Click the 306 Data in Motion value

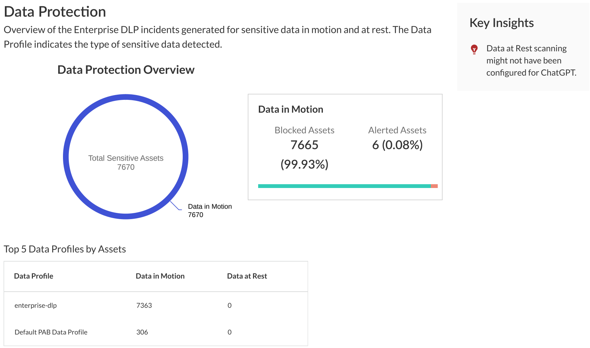142,332
